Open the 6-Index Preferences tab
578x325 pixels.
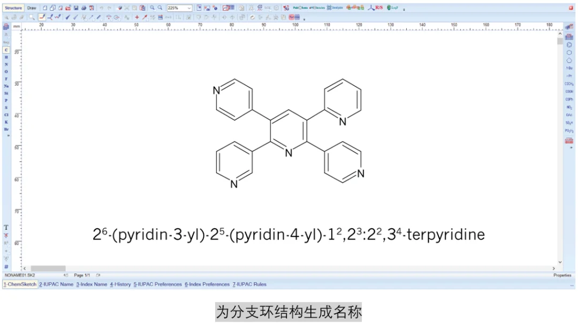click(207, 284)
